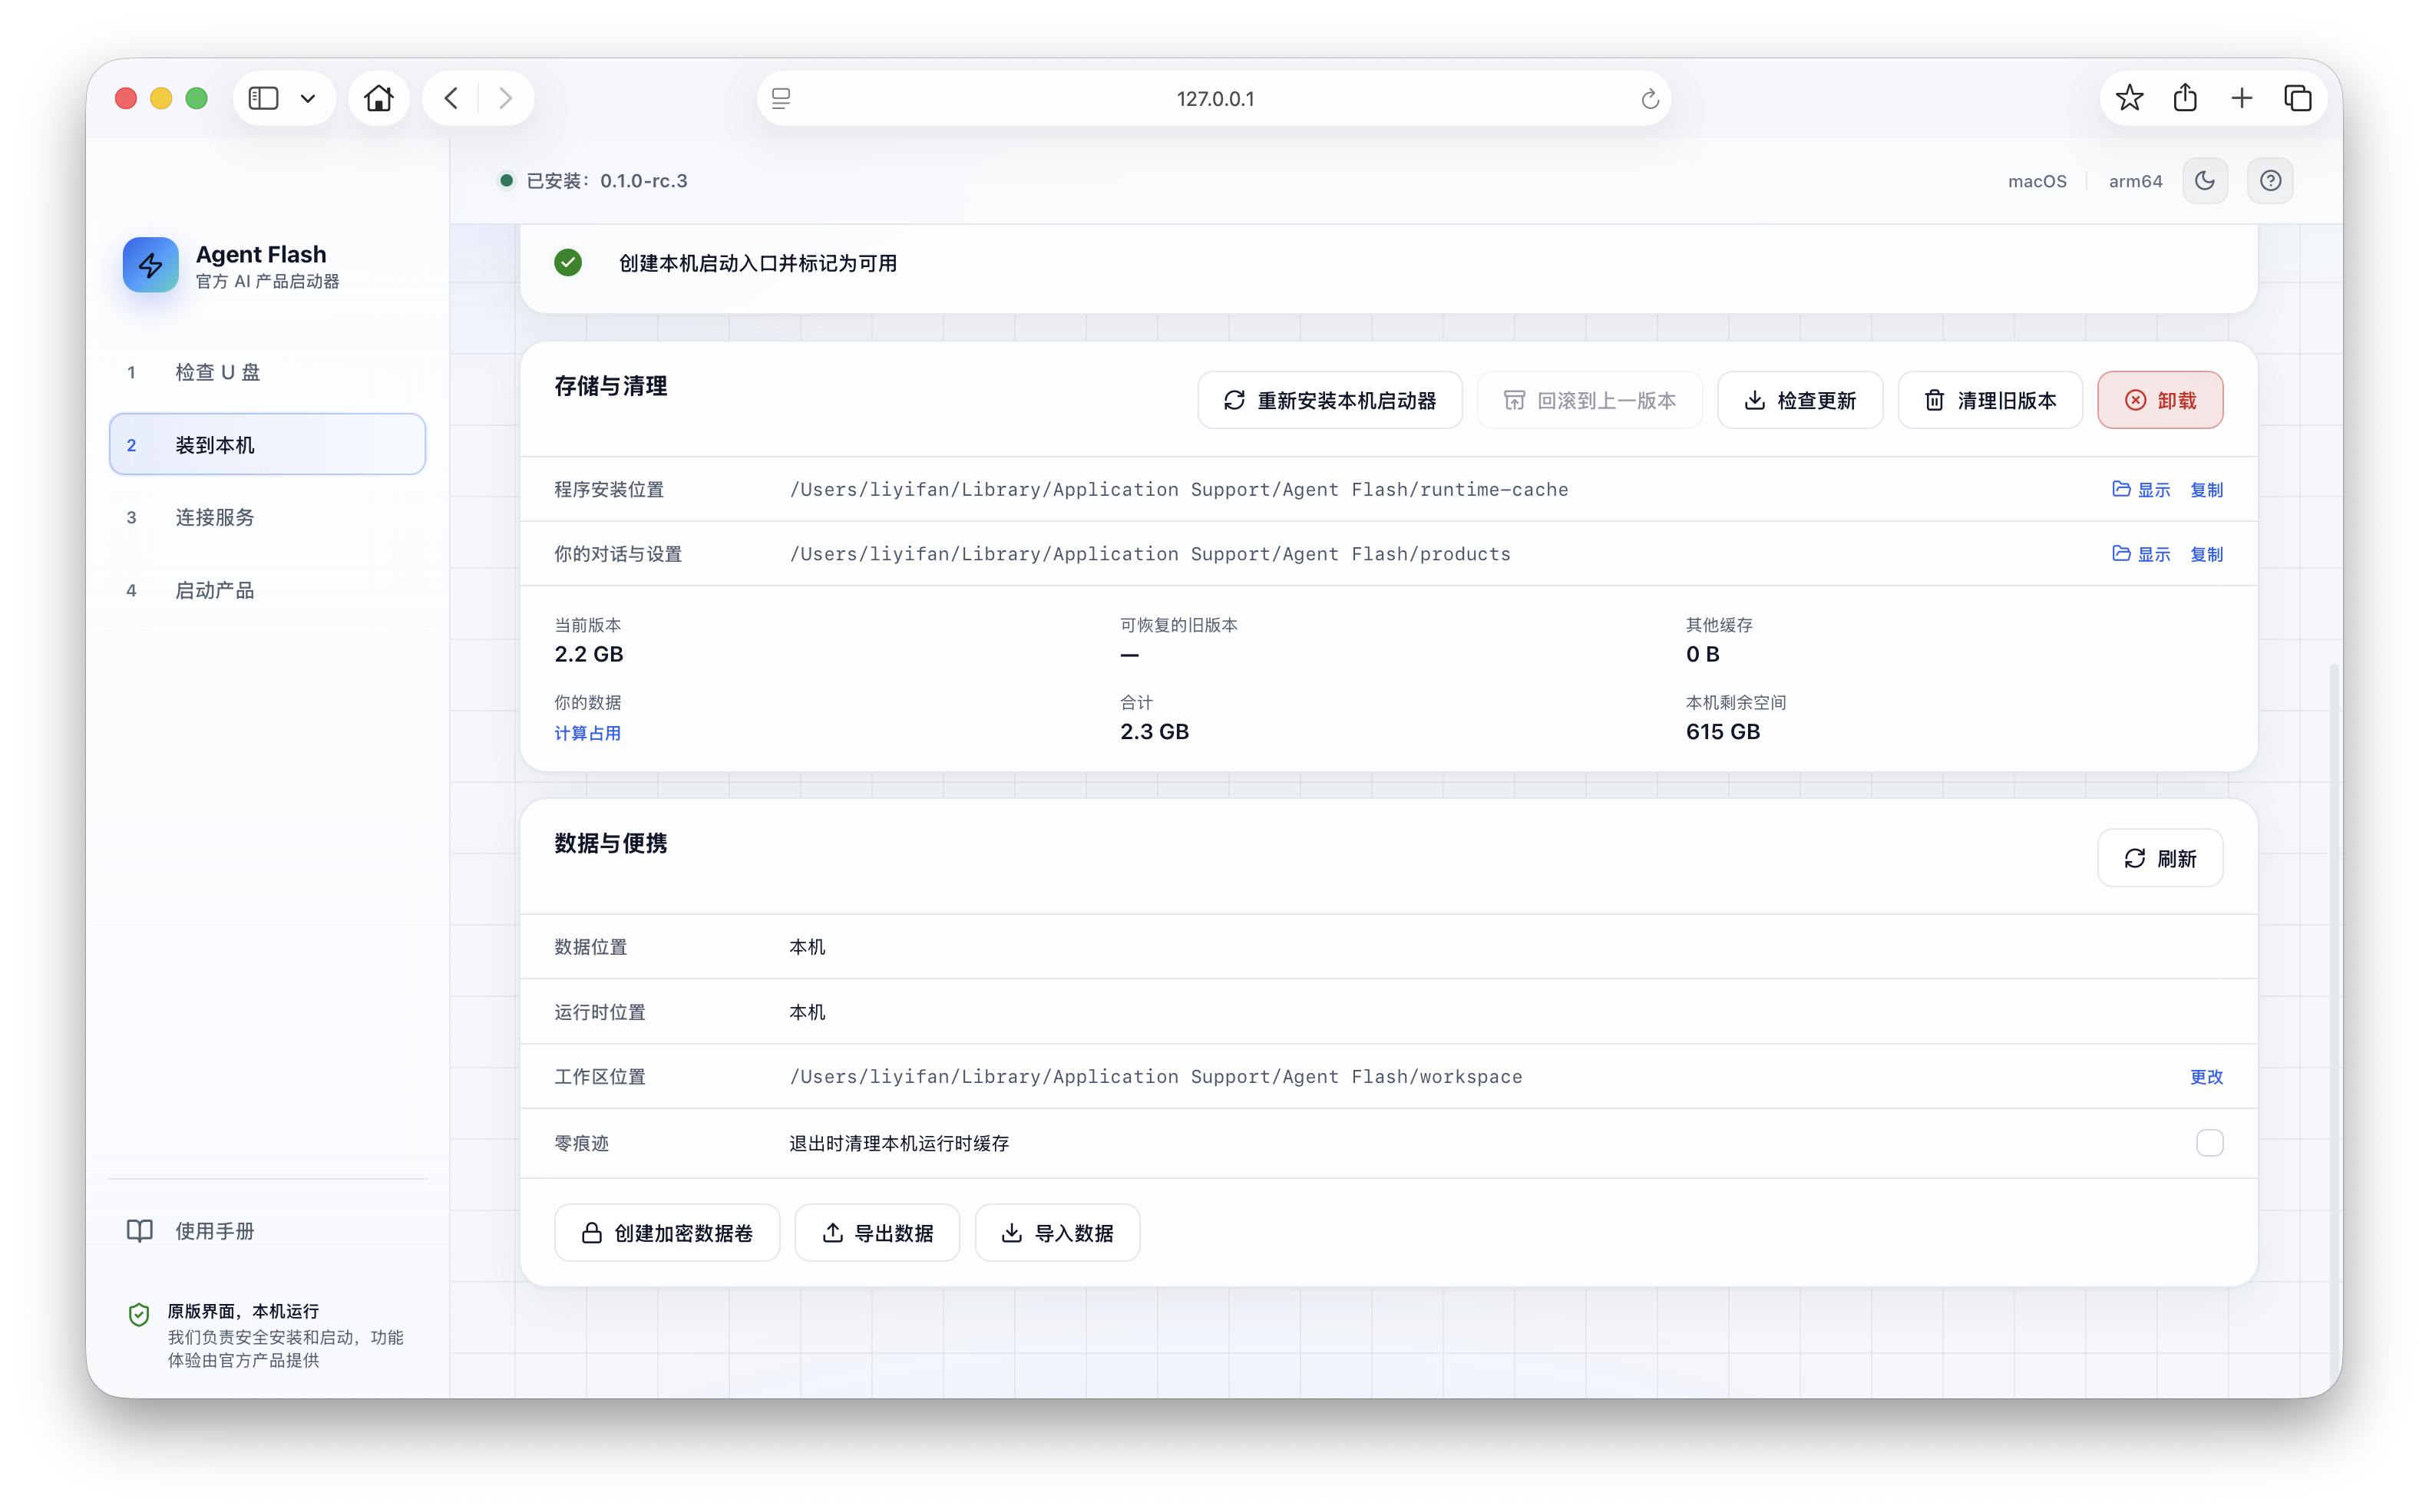Click 计算占用 link

[x=588, y=733]
